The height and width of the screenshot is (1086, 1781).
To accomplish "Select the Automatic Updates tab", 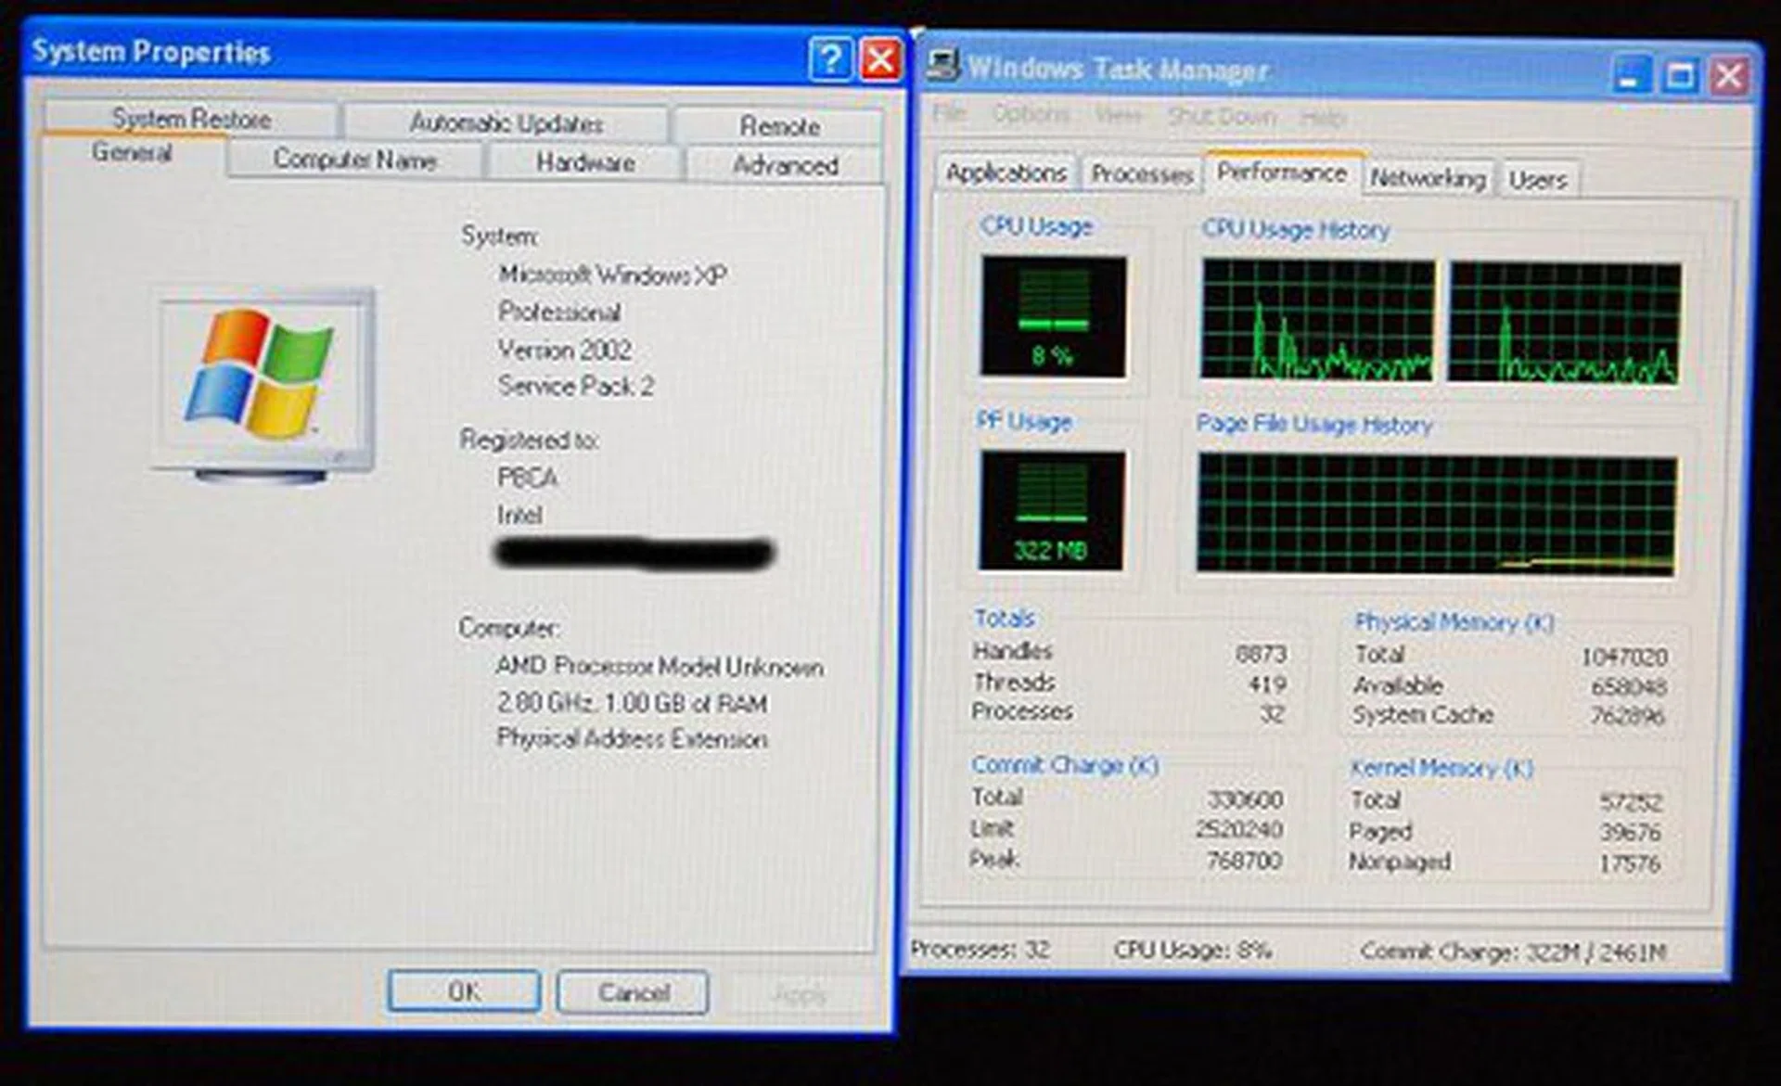I will (x=506, y=122).
